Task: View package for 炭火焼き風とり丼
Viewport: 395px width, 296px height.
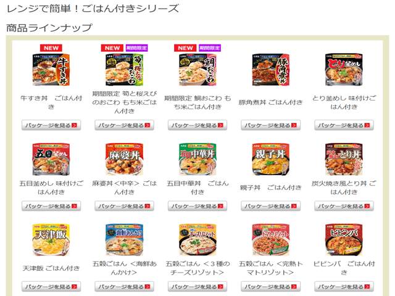Action: click(344, 206)
